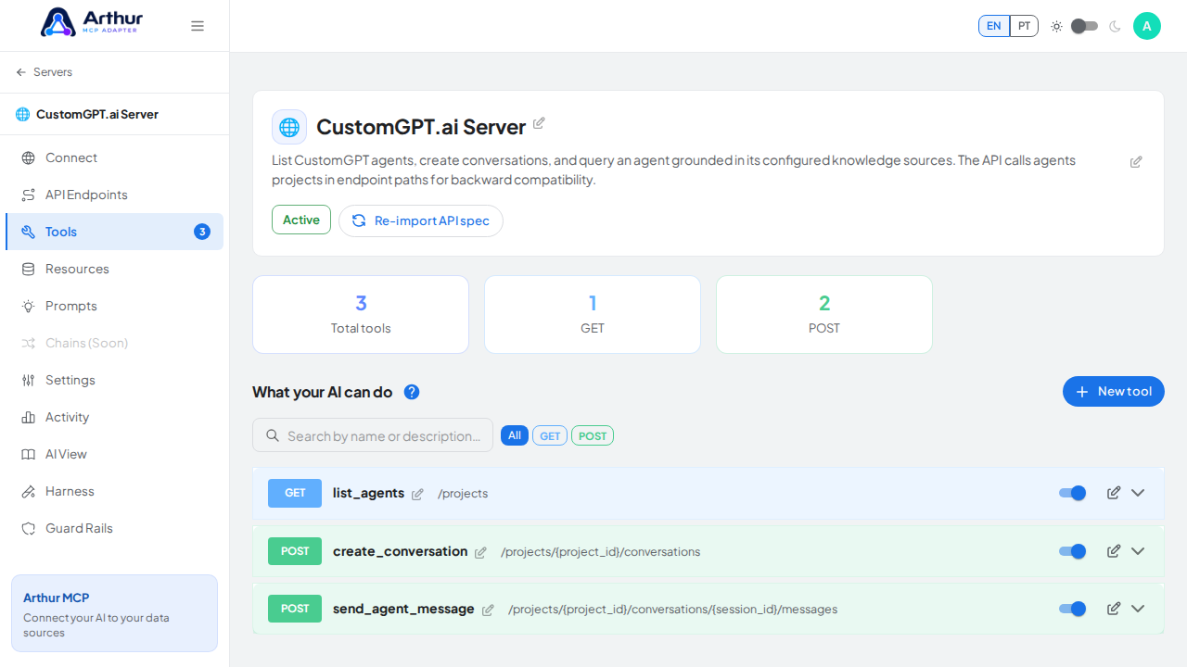
Task: Expand the list_agents row
Action: point(1138,493)
